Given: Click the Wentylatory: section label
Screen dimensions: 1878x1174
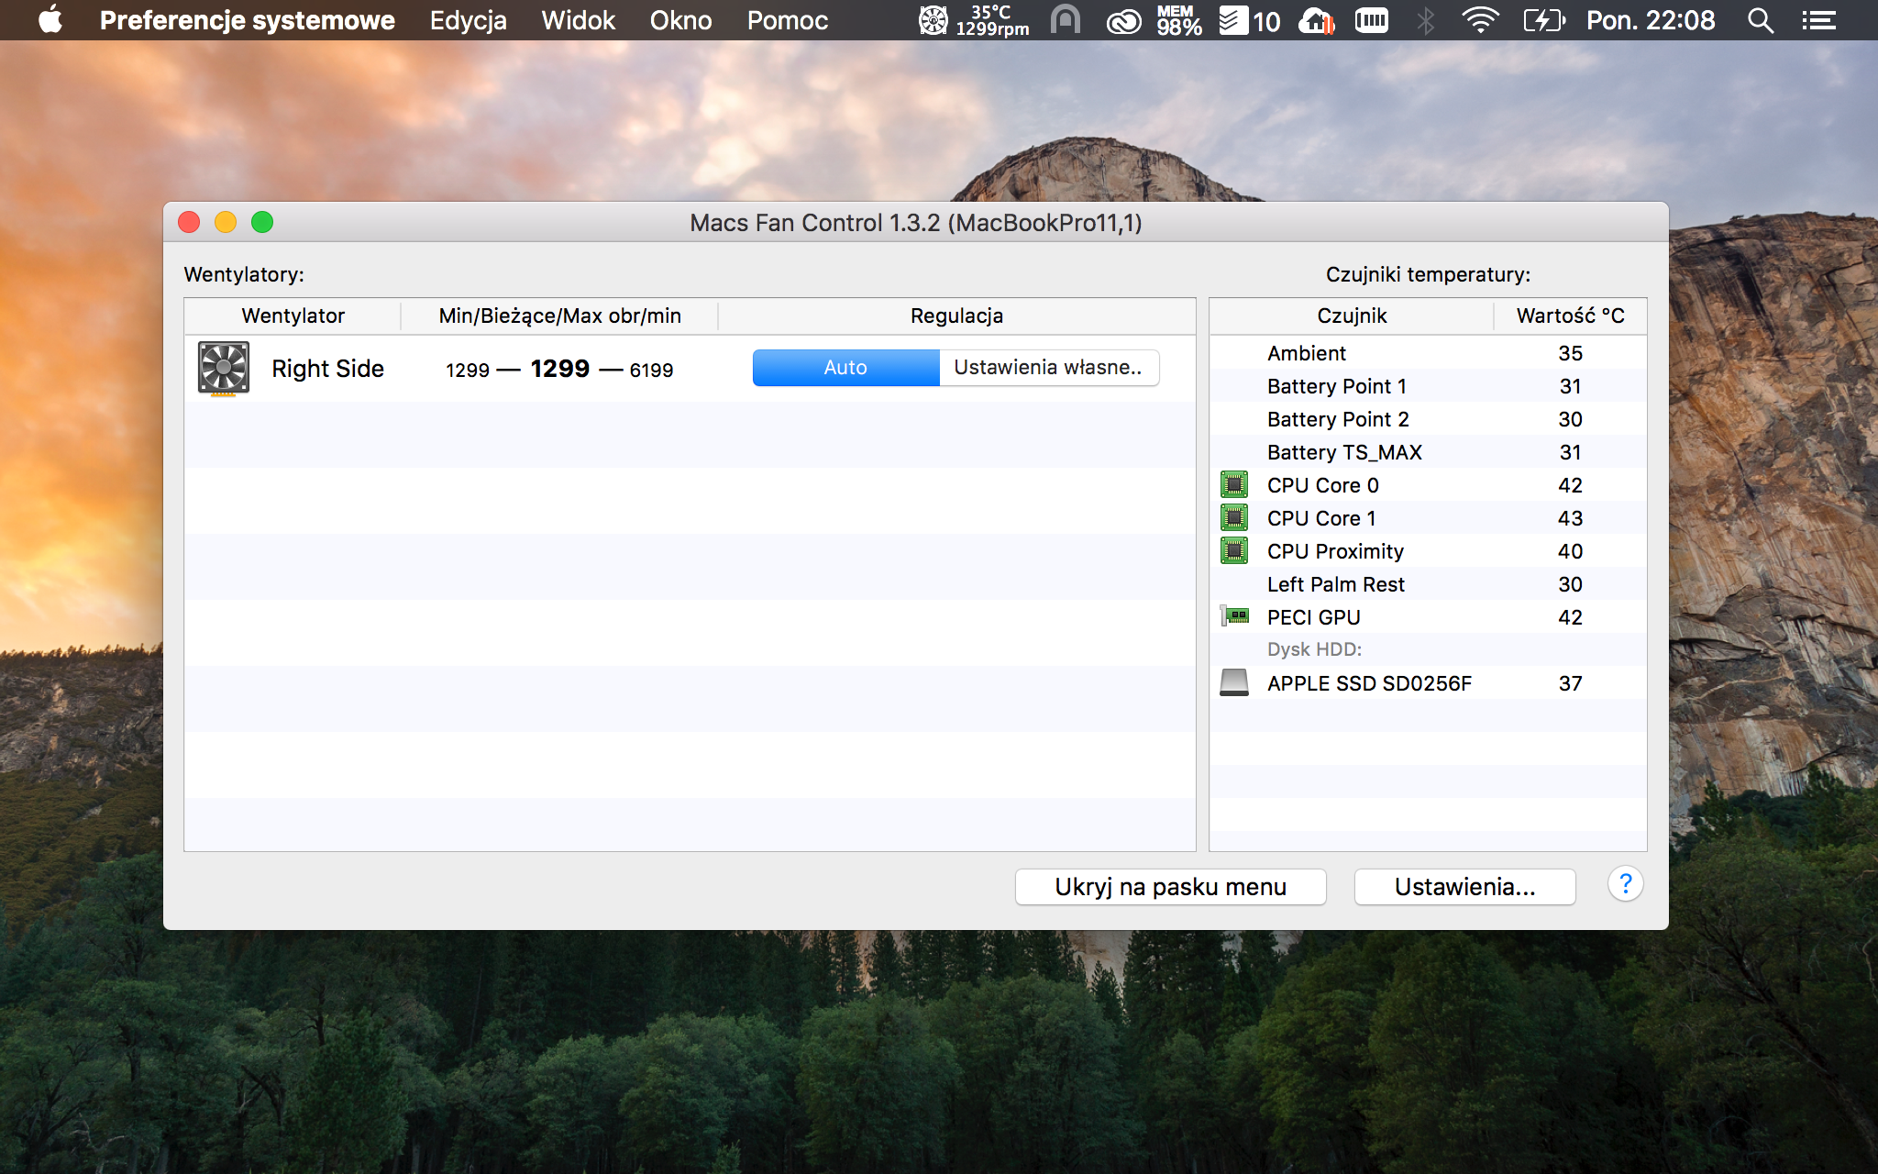Looking at the screenshot, I should click(x=244, y=274).
